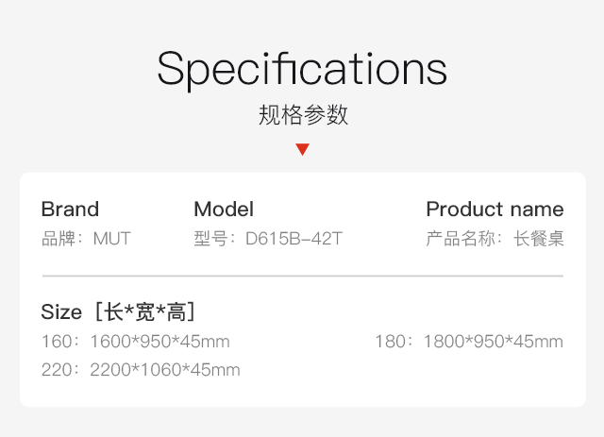Click the 1800*950*45mm dimension value

(494, 342)
